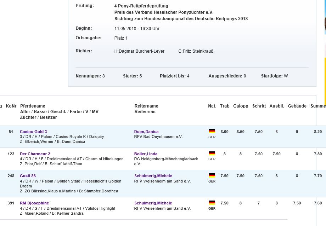The image size is (326, 226).
Task: Click the Pferdename column header
Action: point(33,106)
